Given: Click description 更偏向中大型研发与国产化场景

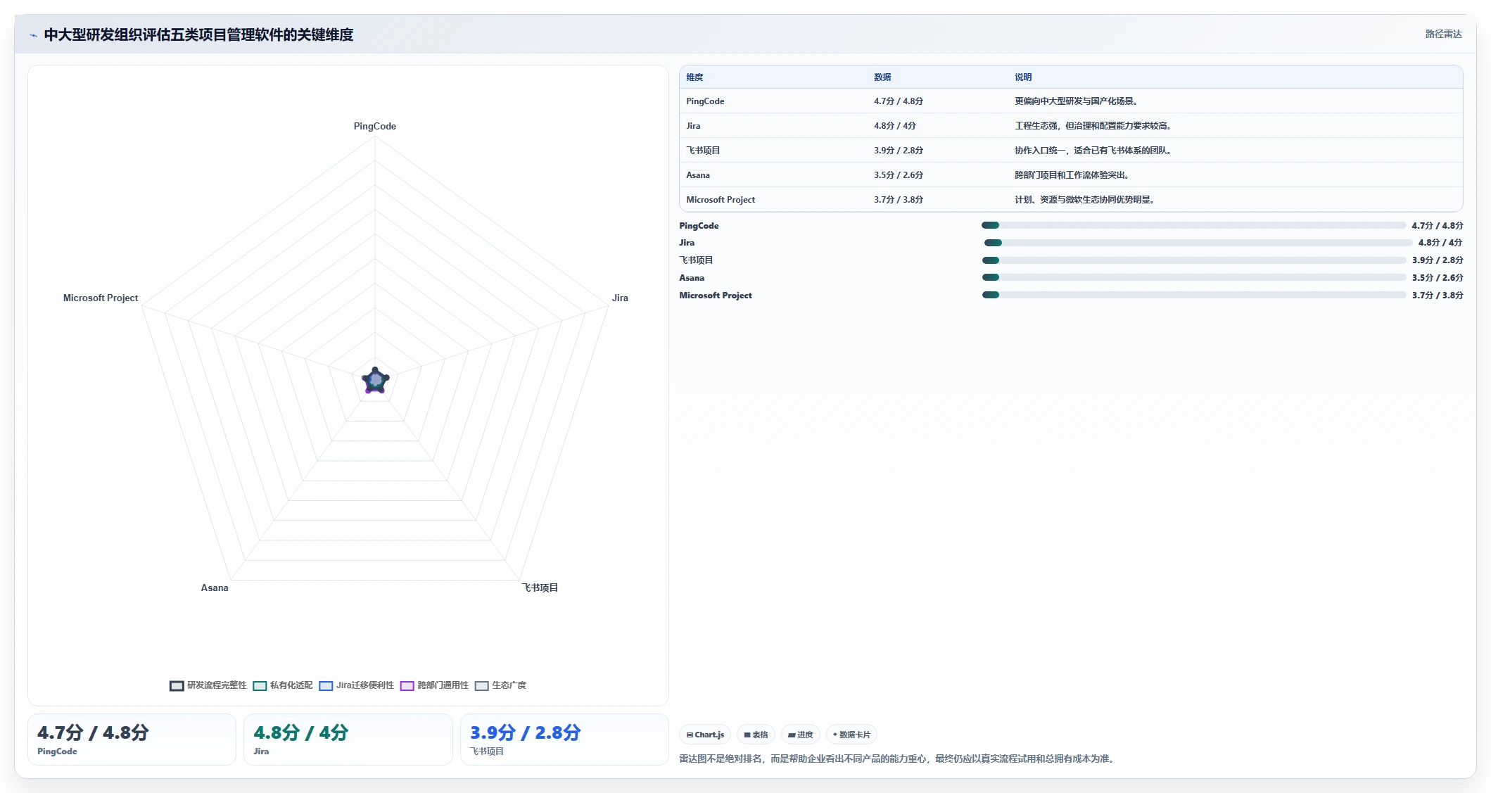Looking at the screenshot, I should tap(1077, 101).
